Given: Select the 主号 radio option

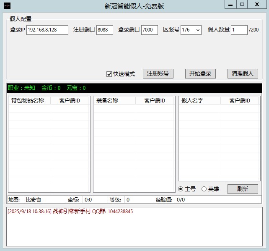Looking at the screenshot, I should click(181, 189).
